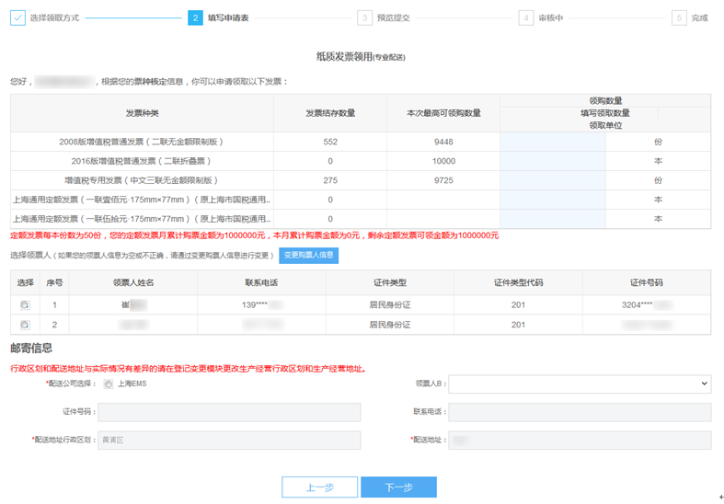This screenshot has width=724, height=504.
Task: Click the step 3 预览提交 number icon
Action: [365, 17]
